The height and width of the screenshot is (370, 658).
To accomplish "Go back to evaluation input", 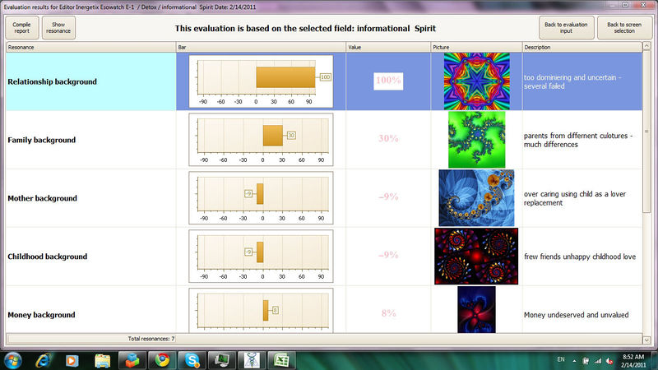I will click(564, 26).
